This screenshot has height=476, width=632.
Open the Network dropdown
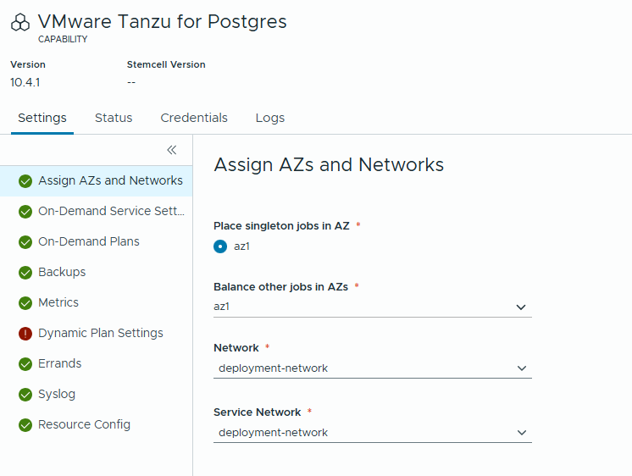[x=373, y=368]
